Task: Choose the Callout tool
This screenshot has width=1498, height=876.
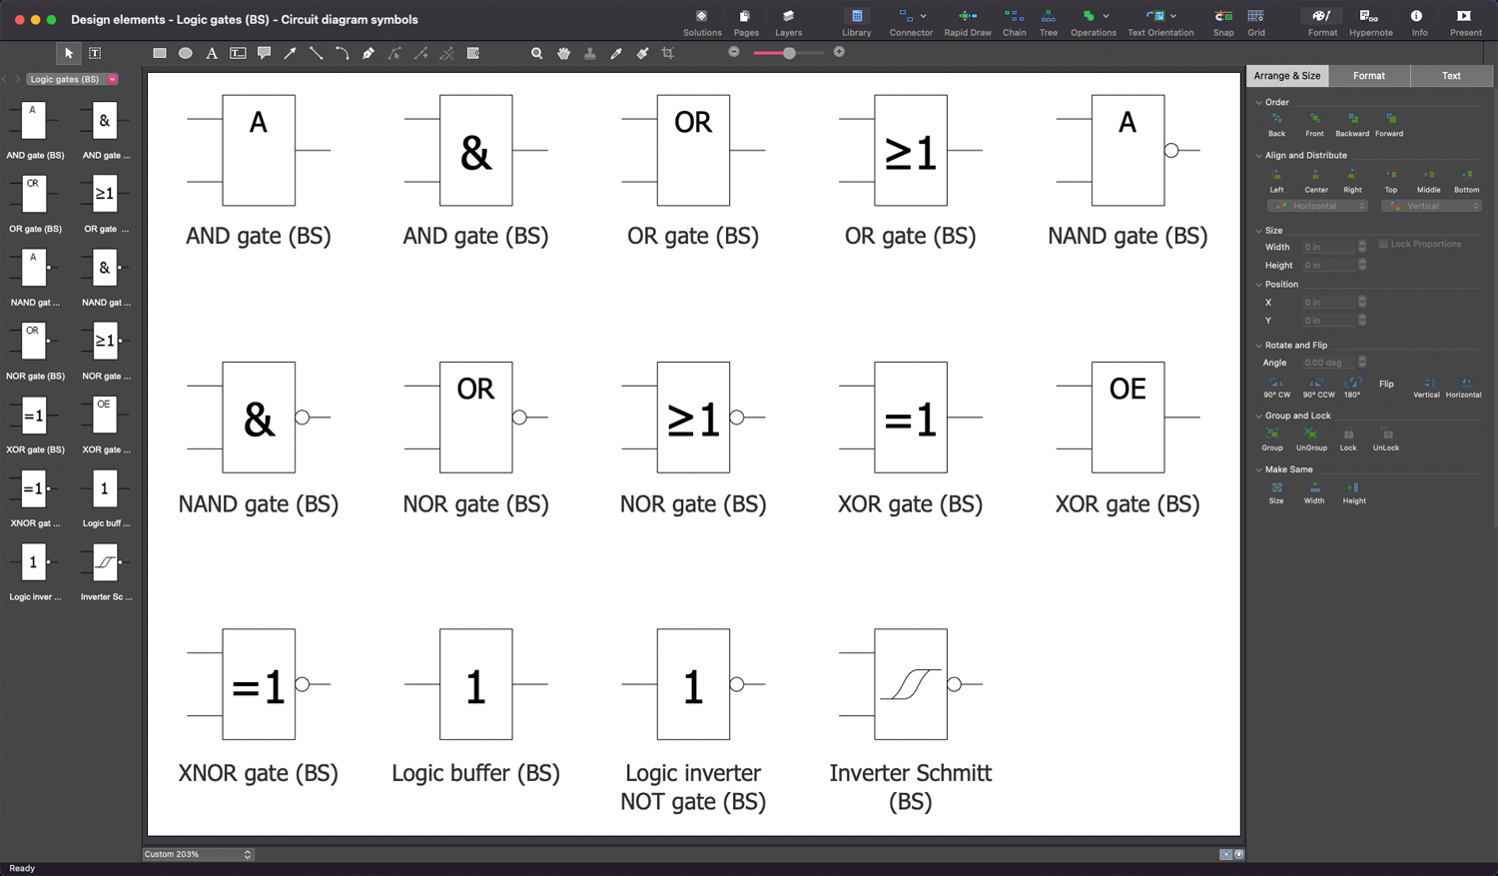Action: click(264, 53)
